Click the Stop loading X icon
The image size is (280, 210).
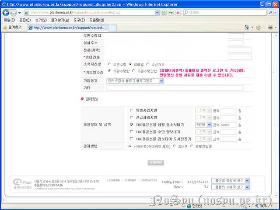(178, 13)
